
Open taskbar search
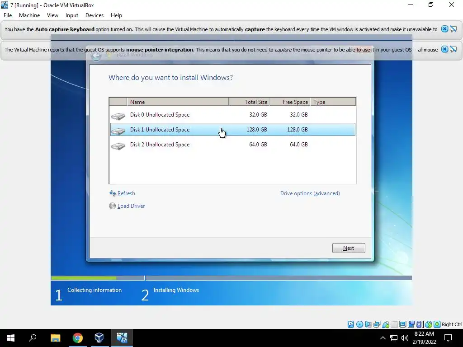(x=33, y=338)
